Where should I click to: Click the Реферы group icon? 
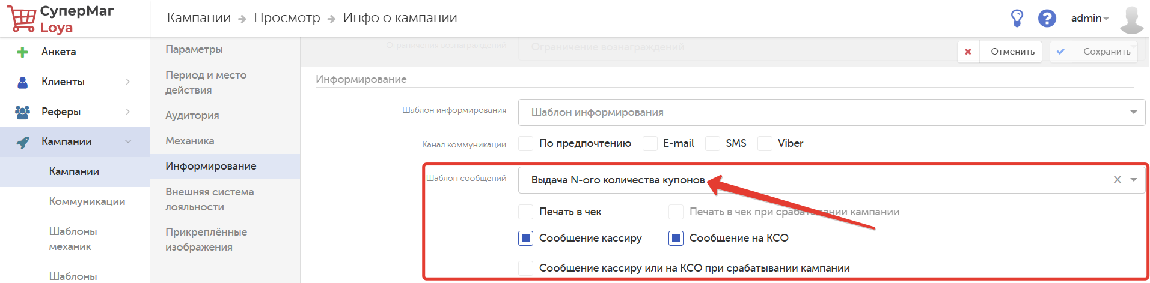point(23,112)
